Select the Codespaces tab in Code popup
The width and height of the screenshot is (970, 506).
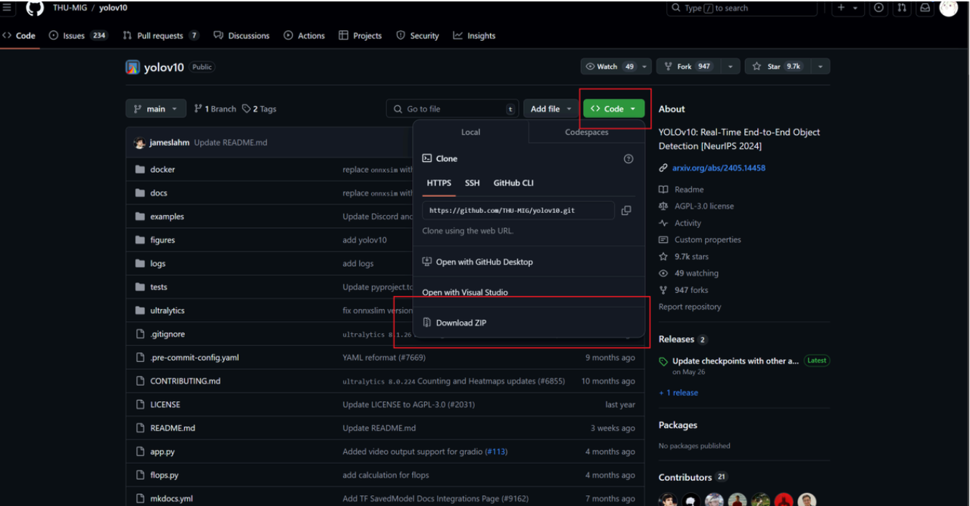tap(587, 133)
